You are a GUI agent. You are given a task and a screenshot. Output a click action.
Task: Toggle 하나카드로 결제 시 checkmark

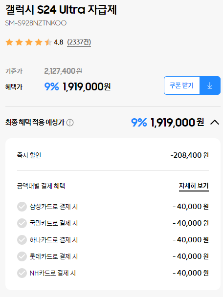click(22, 240)
